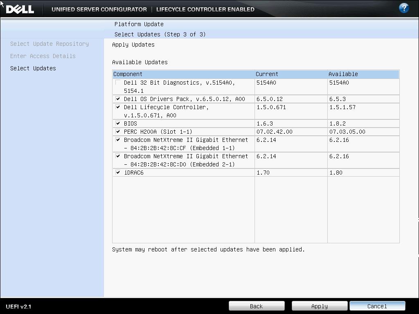Uncheck the Dell OS Drivers Pack update
419x314 pixels.
[118, 99]
